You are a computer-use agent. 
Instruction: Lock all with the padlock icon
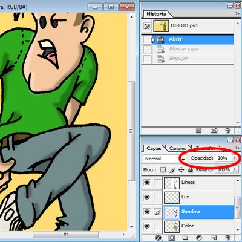click(190, 170)
